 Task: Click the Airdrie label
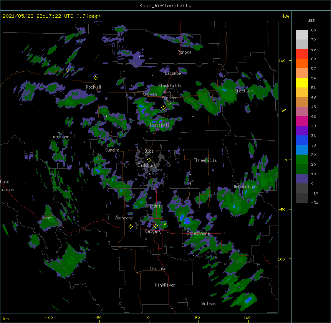tap(155, 206)
